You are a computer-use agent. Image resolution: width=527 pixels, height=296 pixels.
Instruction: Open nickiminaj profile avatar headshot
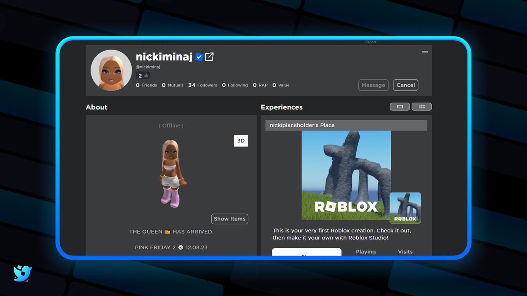click(x=111, y=71)
